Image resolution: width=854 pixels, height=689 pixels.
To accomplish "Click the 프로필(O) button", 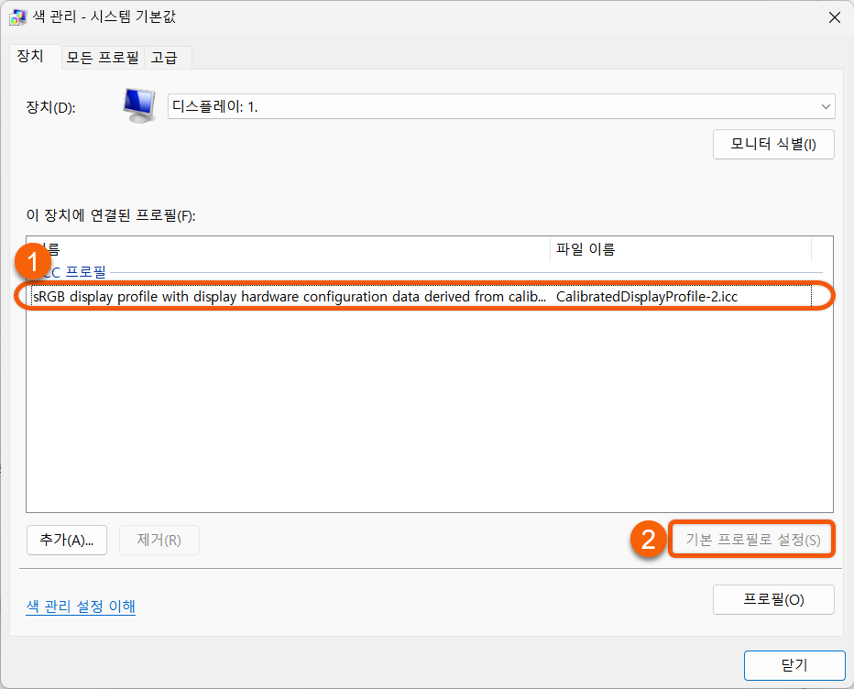I will (x=773, y=599).
